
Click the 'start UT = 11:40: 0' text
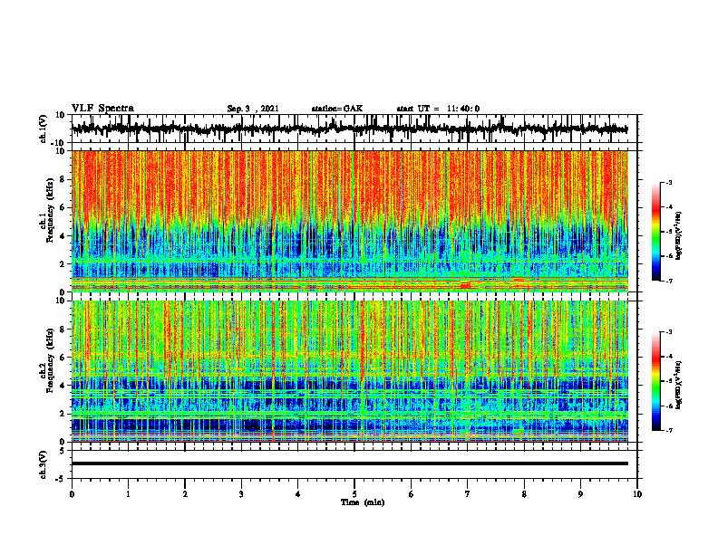[438, 109]
